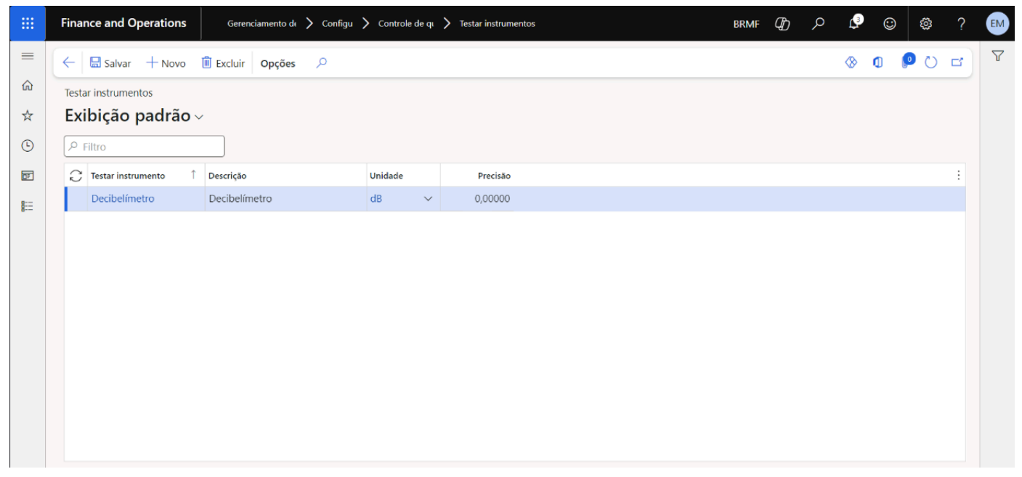Open the Decibelímetro instrument link
The image size is (1022, 477).
click(x=123, y=198)
